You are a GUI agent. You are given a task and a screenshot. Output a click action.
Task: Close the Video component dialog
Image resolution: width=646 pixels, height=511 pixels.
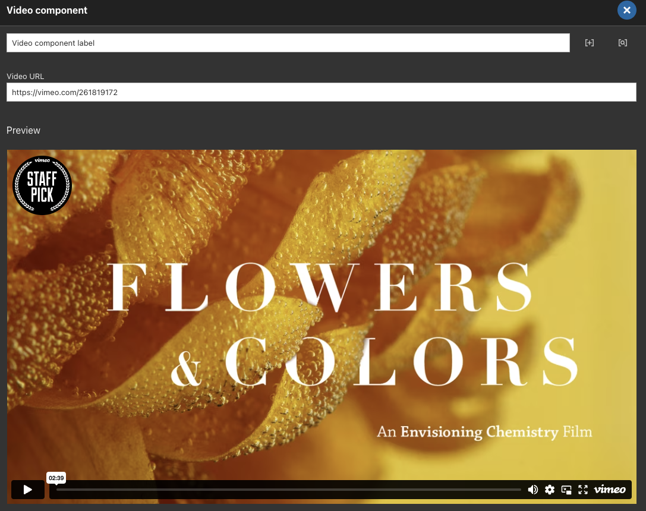point(626,10)
